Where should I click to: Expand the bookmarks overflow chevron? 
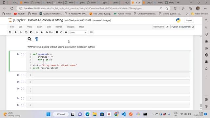pos(187,14)
